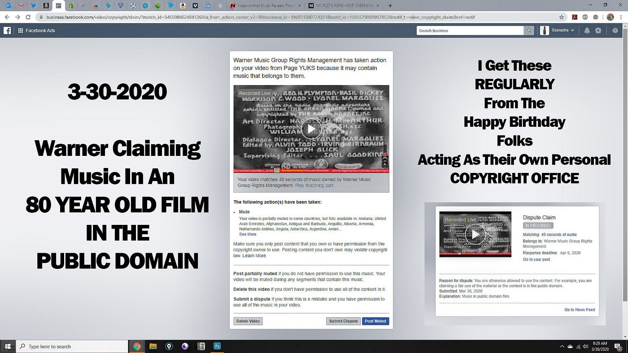Bookmark this page with the star icon
This screenshot has width=628, height=353.
point(561,17)
